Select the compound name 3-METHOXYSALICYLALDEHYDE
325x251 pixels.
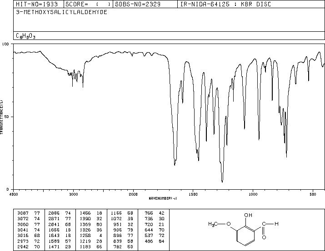click(x=61, y=12)
